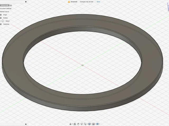Select Document Settings in the browser
The height and width of the screenshot is (126, 169).
tap(6, 8)
